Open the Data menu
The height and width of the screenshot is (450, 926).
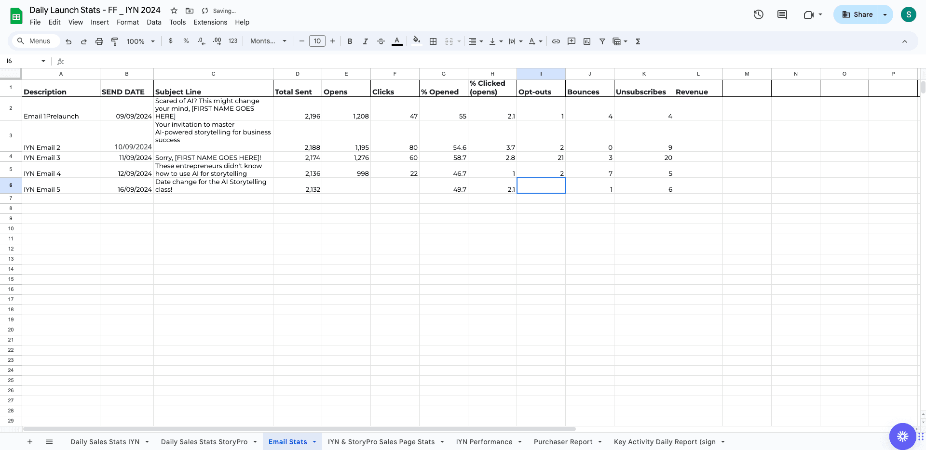(154, 22)
